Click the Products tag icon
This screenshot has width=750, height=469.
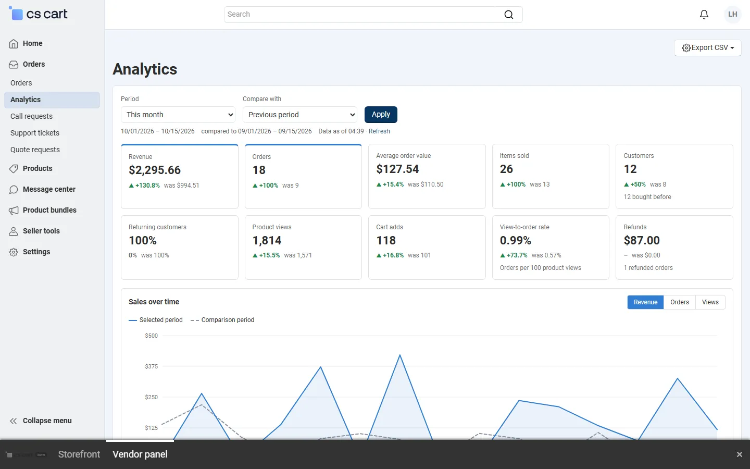14,169
